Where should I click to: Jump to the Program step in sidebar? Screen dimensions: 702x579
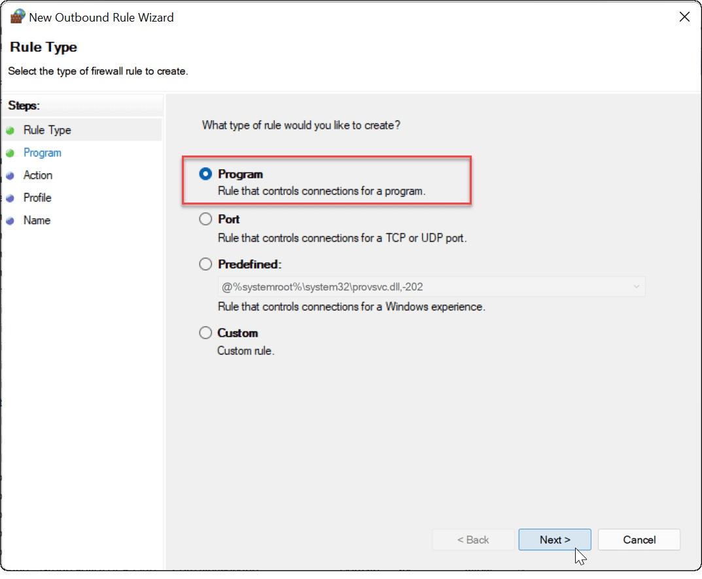click(x=43, y=153)
